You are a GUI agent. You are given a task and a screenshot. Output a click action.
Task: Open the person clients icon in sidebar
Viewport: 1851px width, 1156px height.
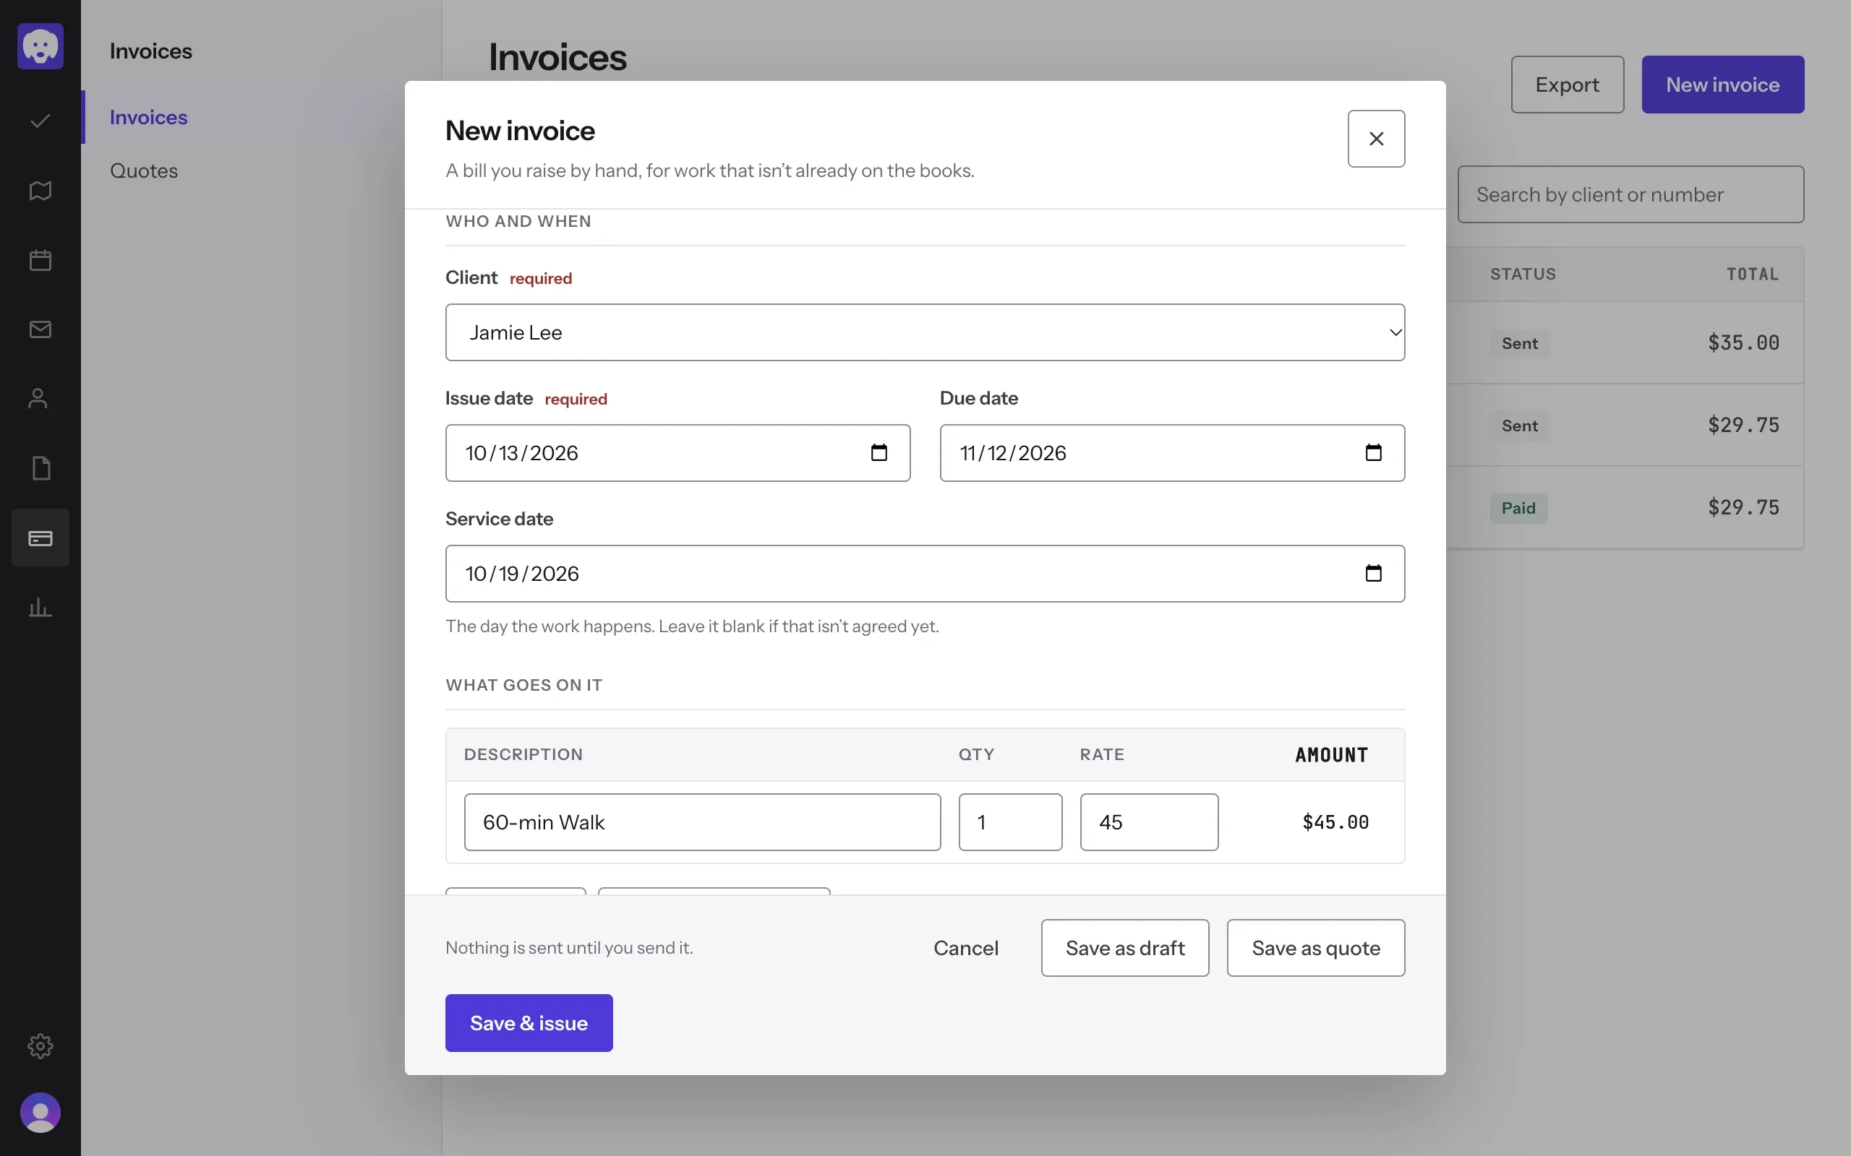(x=40, y=398)
